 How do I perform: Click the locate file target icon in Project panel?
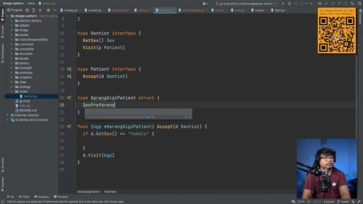pos(27,10)
